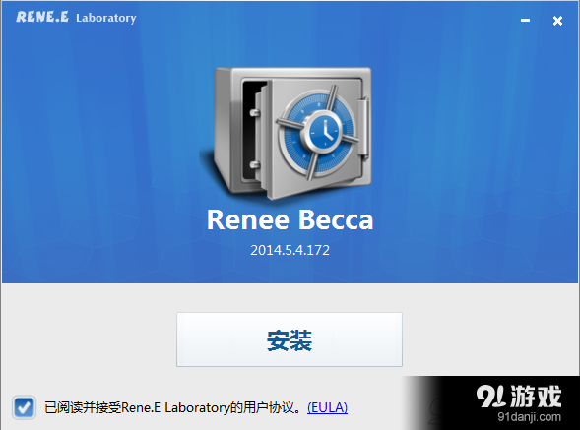Viewport: 580px width, 430px height.
Task: Click the version number 2014.5.4.172
Action: [x=290, y=250]
